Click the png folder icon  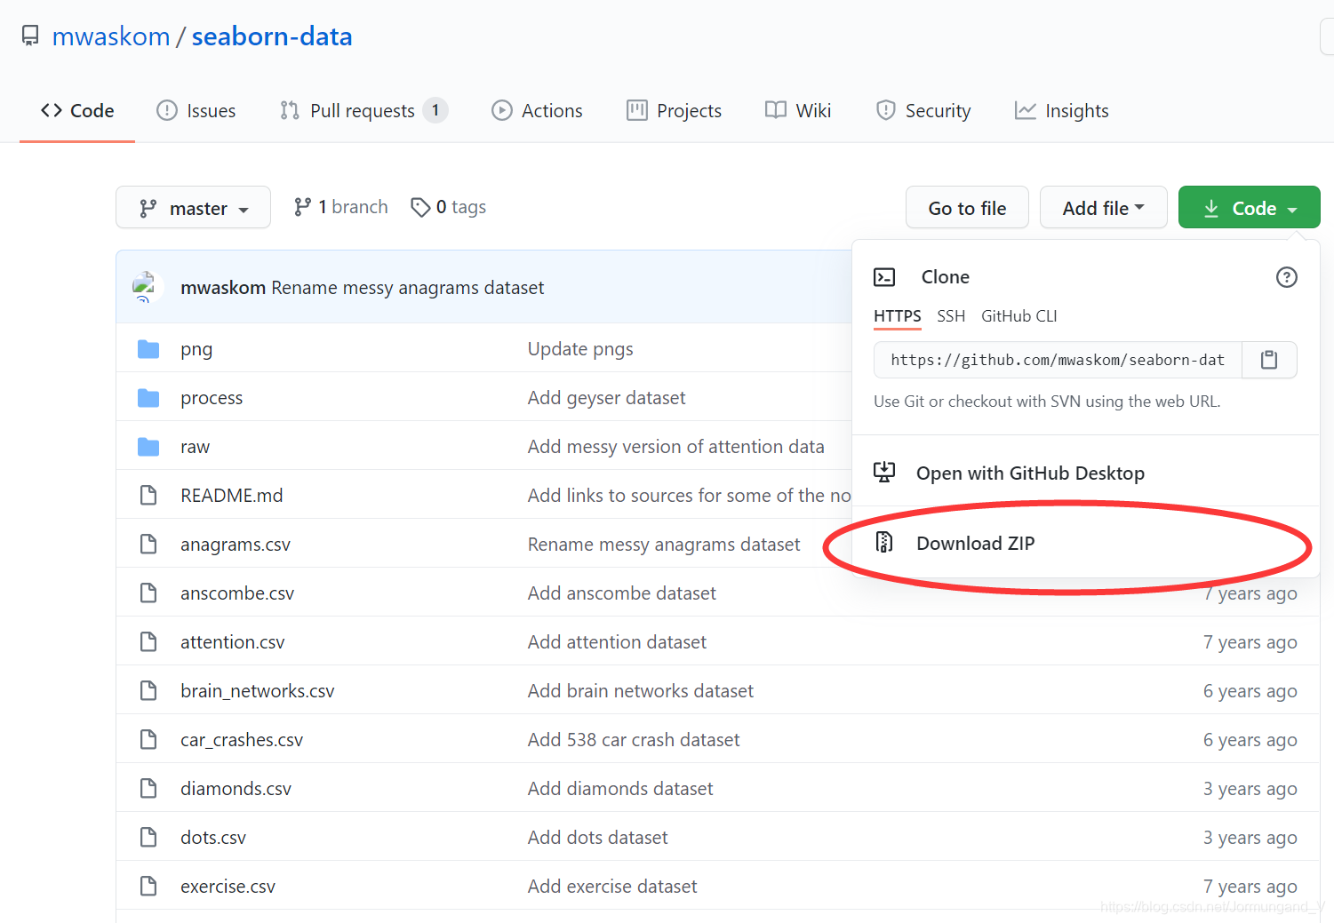click(148, 349)
